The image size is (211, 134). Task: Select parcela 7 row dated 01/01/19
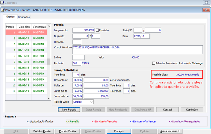pos(26,68)
